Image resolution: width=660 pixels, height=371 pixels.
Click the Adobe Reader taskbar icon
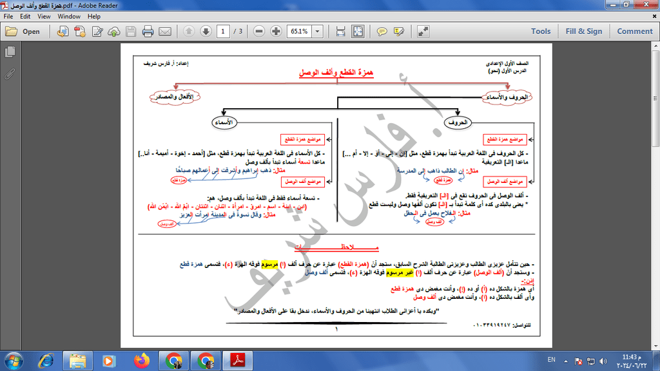pos(238,361)
